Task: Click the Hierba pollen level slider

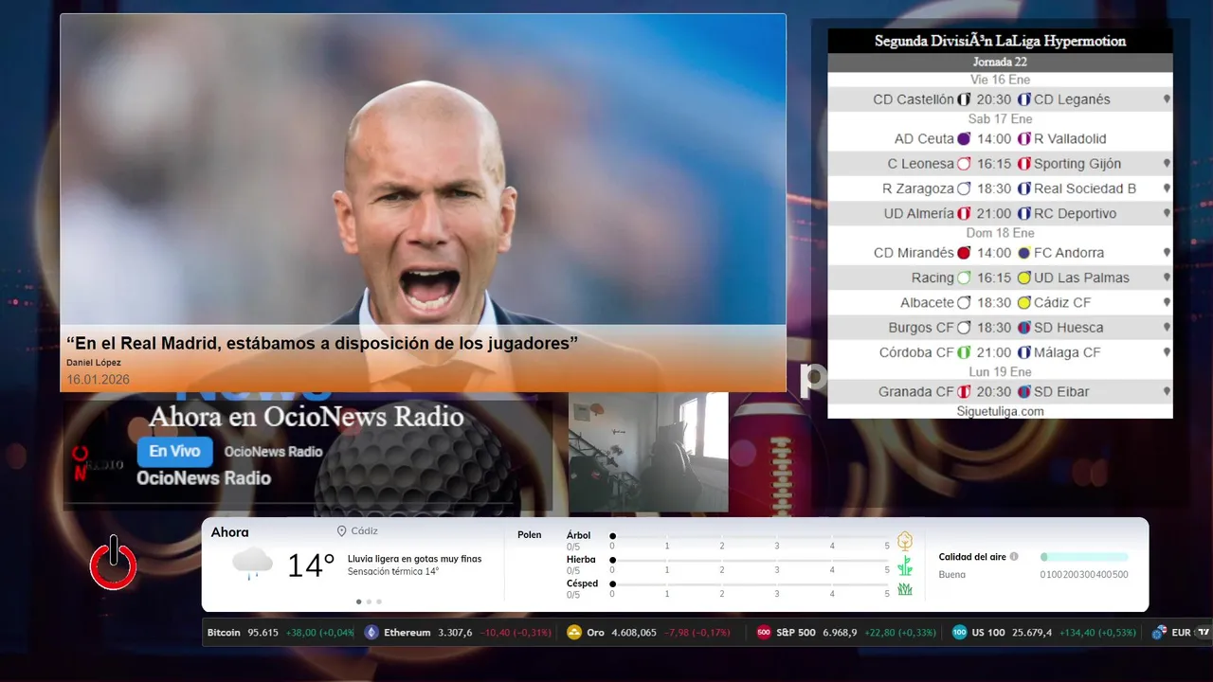Action: pyautogui.click(x=750, y=560)
